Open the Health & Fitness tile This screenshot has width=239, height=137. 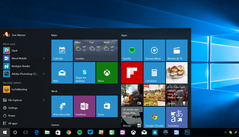(x=154, y=95)
